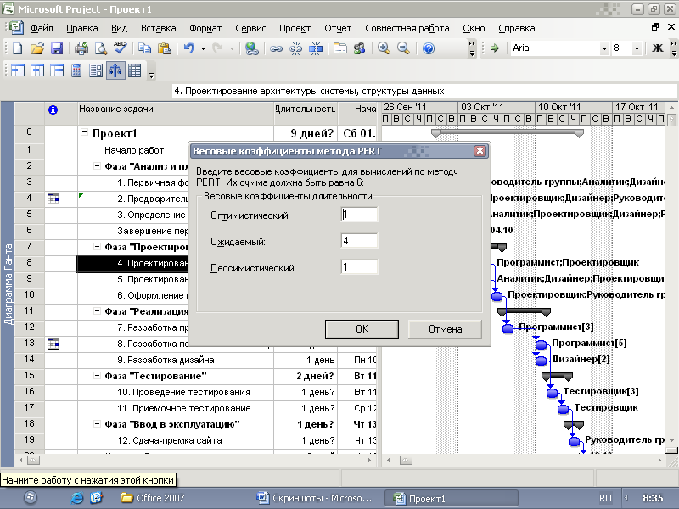
Task: Click the Save icon in toolbar
Action: tap(57, 48)
